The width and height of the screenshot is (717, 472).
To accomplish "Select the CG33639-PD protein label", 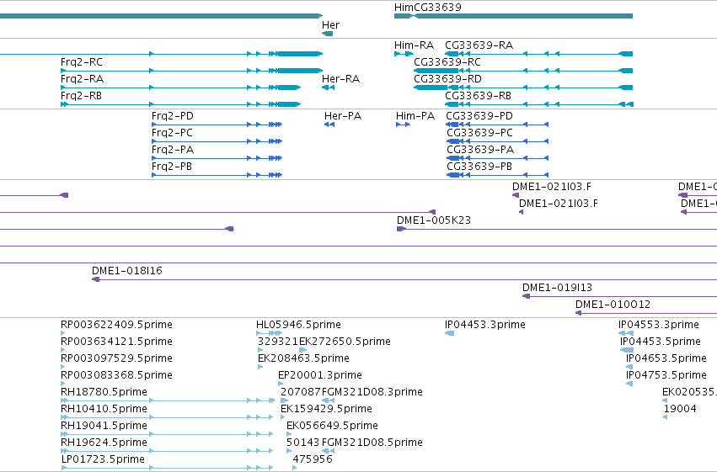I will click(x=479, y=116).
